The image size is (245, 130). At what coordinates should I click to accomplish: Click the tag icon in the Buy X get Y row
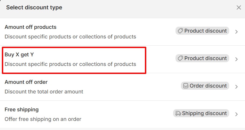[x=180, y=58]
